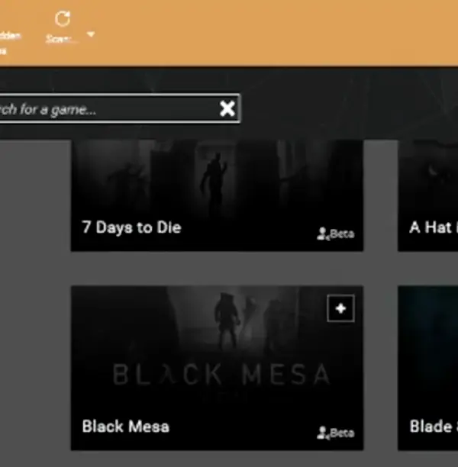Open the A Hat game tile
458x467 pixels.
pyautogui.click(x=428, y=195)
